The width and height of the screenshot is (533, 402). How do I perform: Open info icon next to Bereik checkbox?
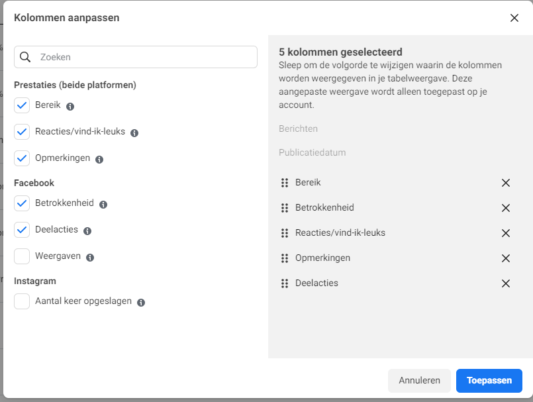click(x=70, y=107)
